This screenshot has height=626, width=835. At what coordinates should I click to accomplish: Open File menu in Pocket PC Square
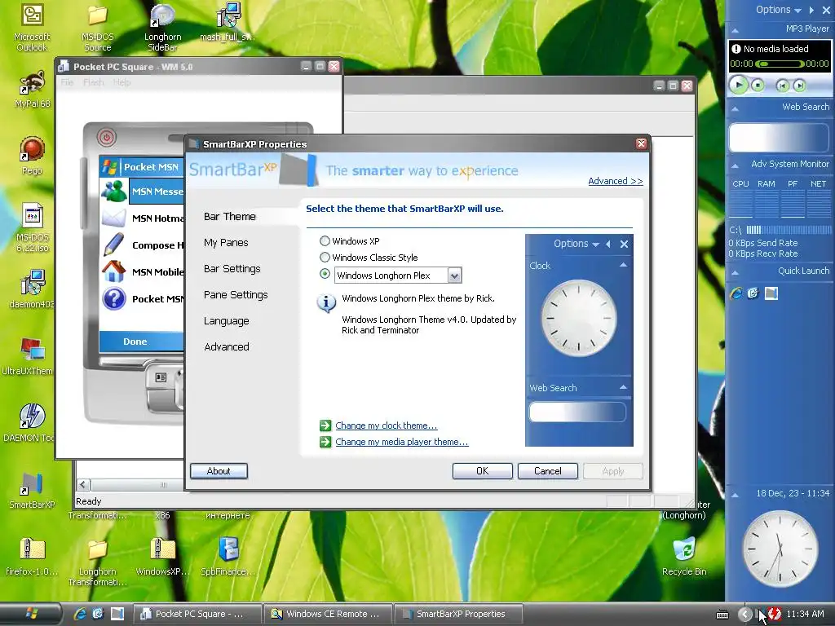pyautogui.click(x=67, y=82)
